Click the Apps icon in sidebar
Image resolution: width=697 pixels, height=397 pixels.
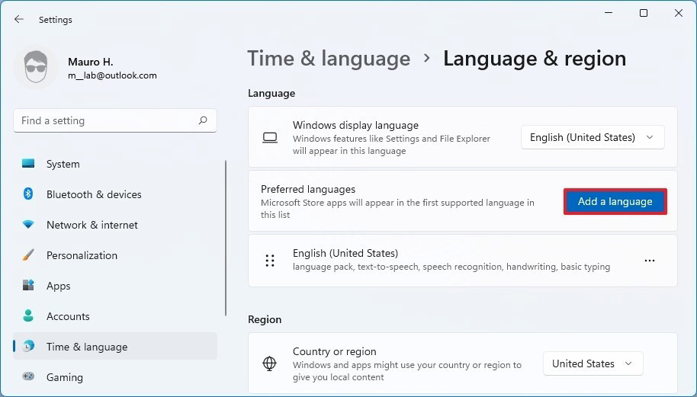(28, 285)
